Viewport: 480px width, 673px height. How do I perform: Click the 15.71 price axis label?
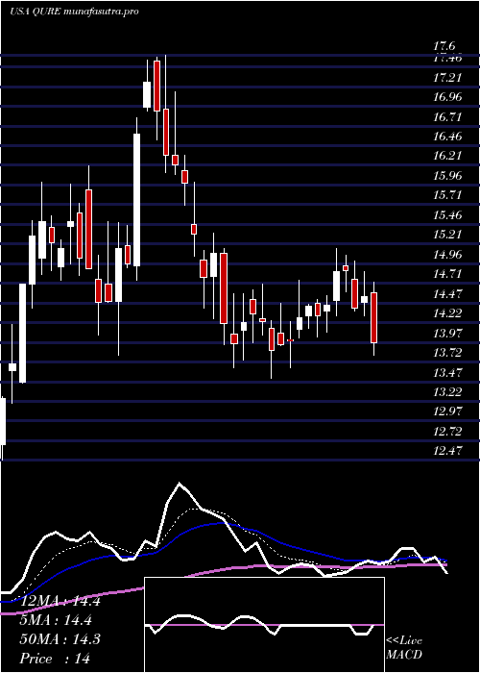[447, 195]
